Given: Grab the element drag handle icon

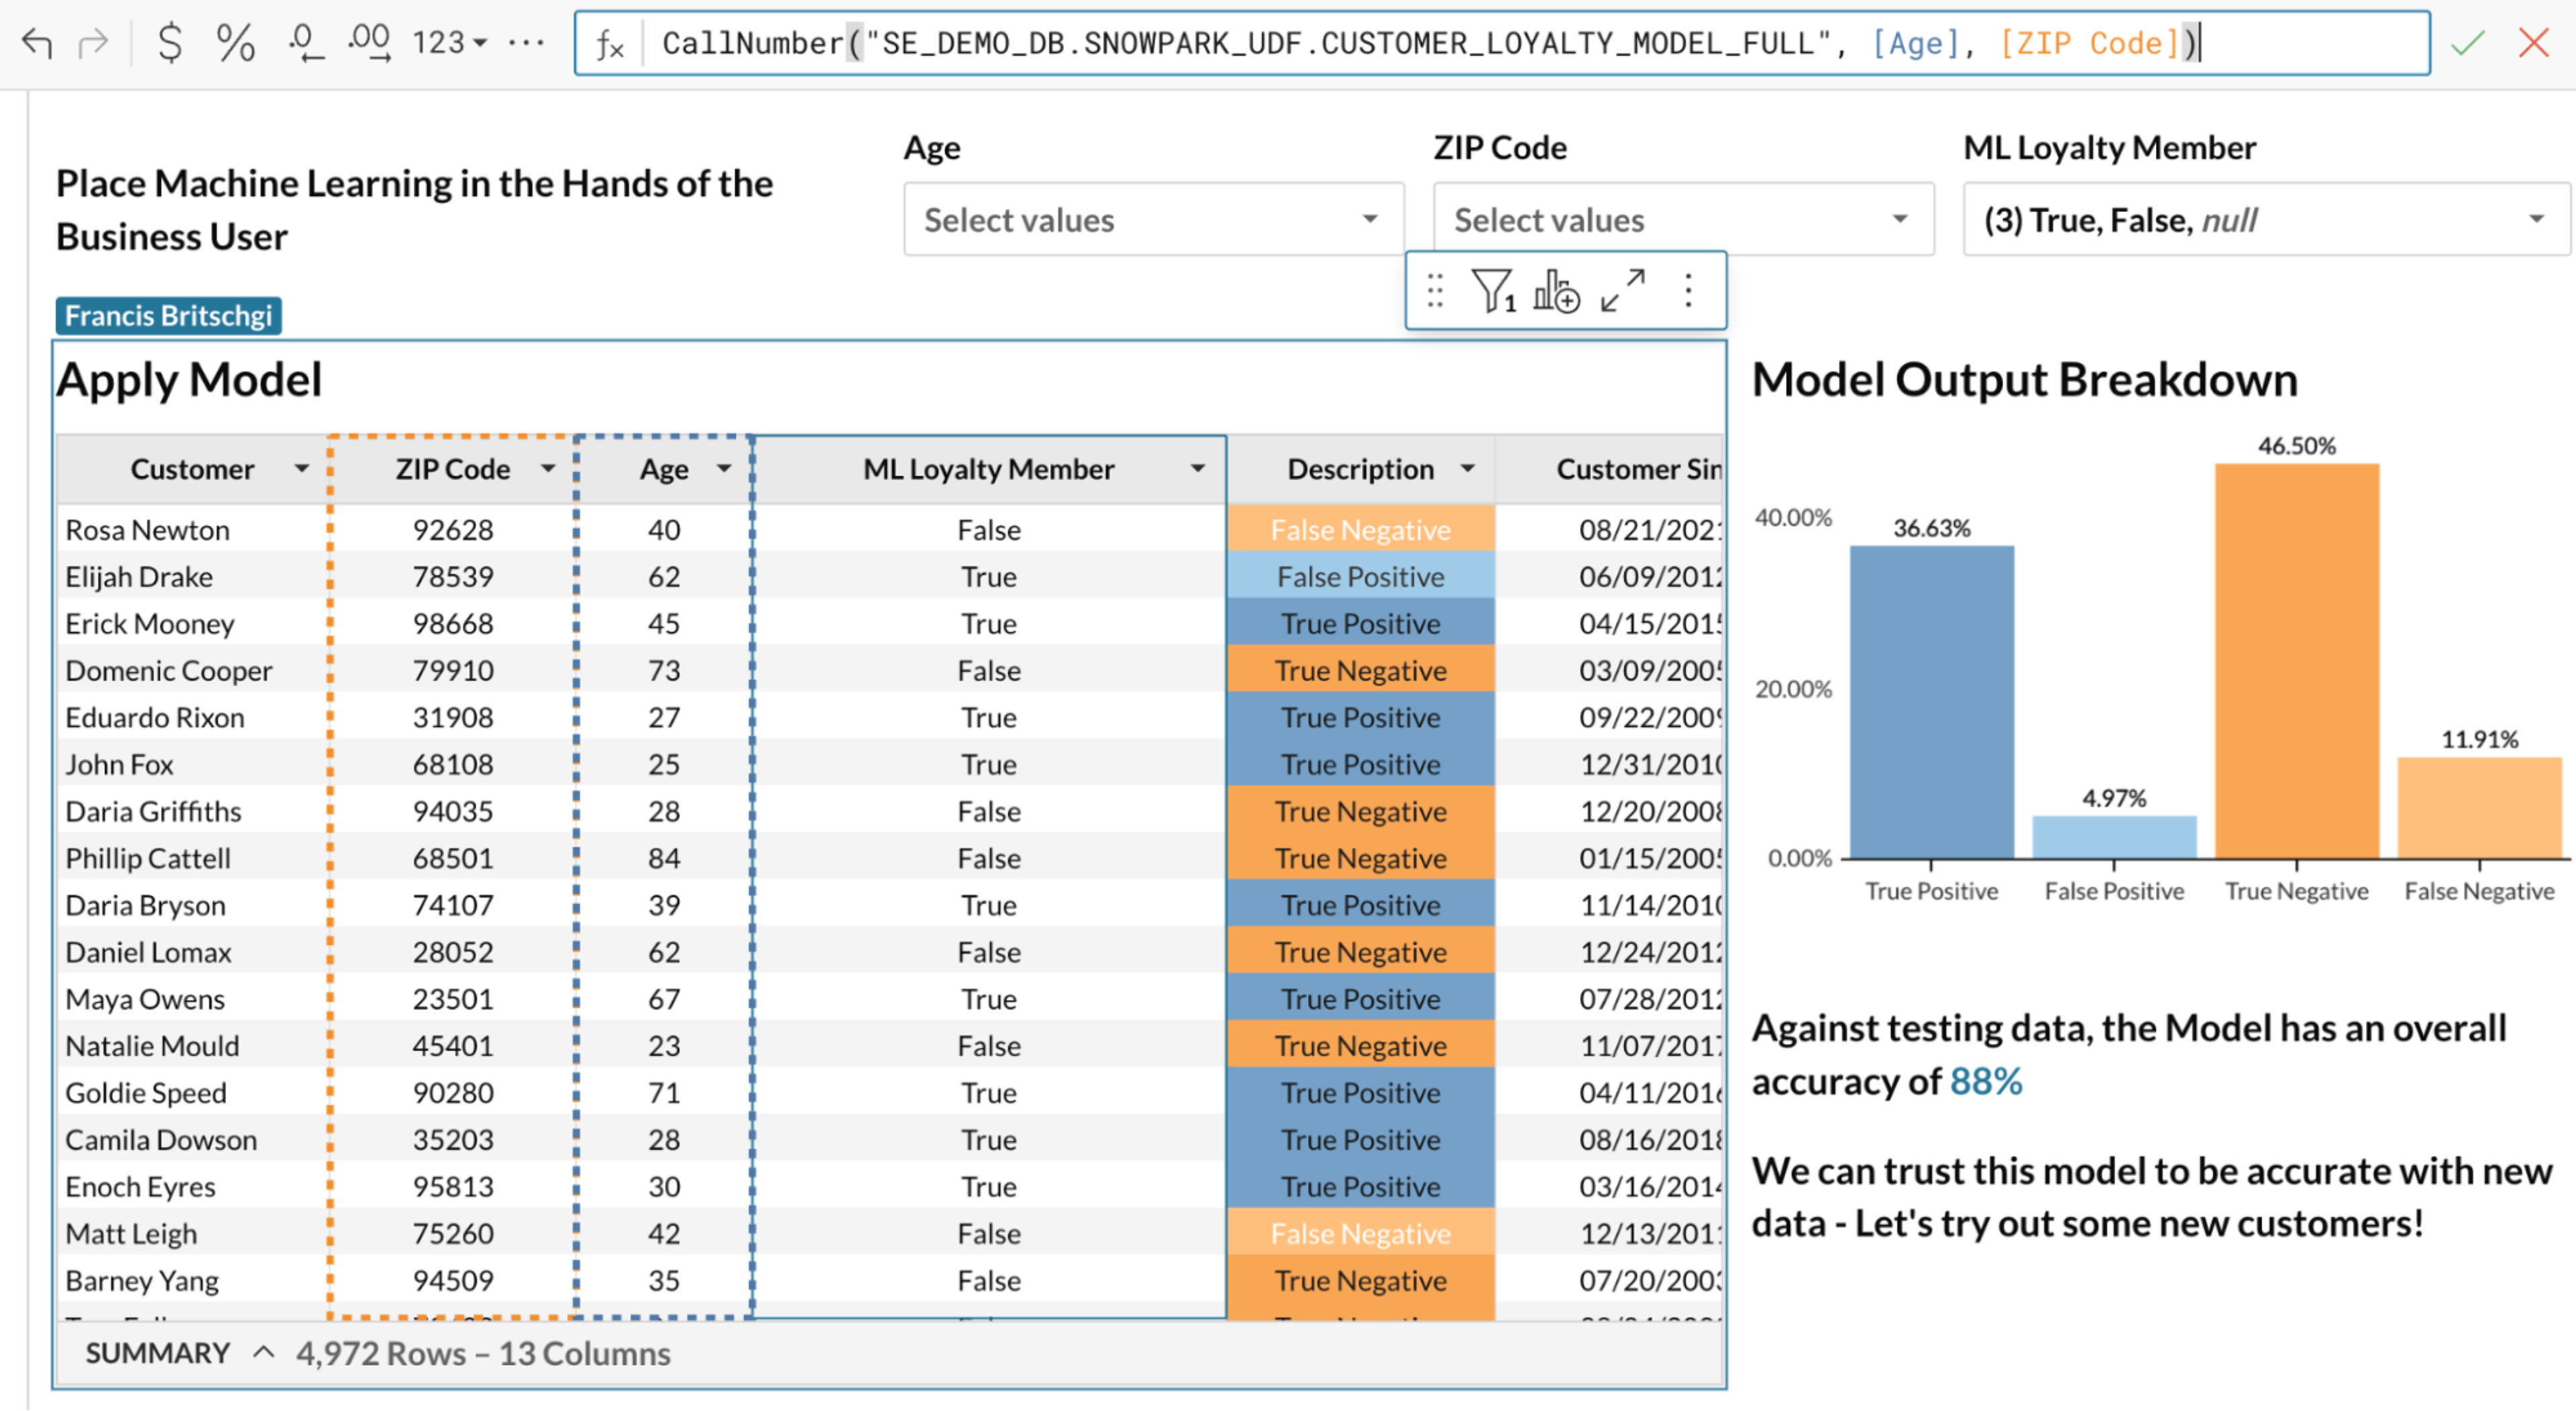Looking at the screenshot, I should point(1435,291).
